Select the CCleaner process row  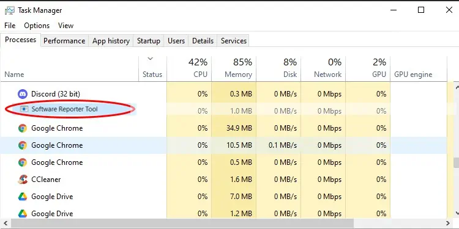(224, 180)
